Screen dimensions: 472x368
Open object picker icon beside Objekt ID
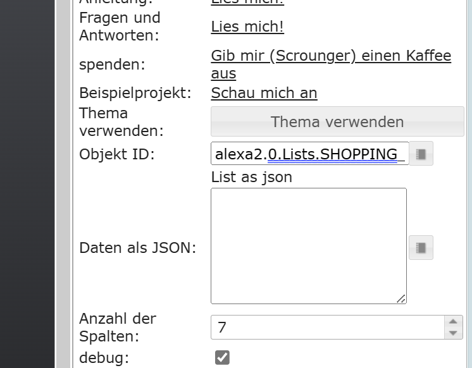(421, 154)
